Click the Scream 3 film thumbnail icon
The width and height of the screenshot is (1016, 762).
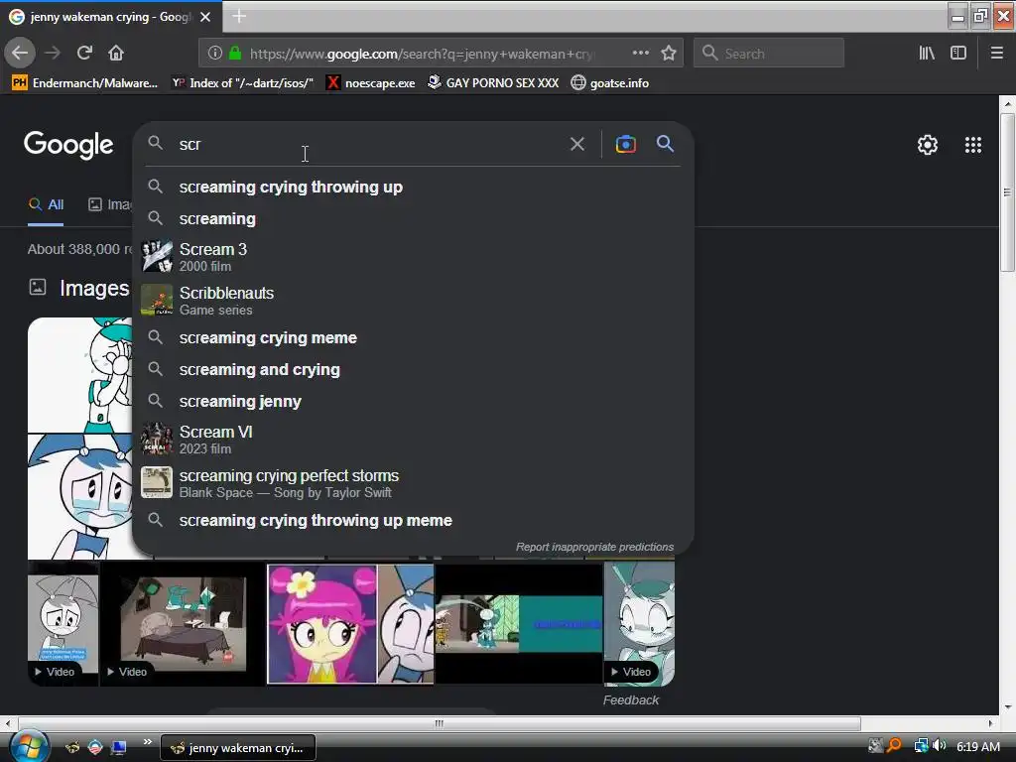pyautogui.click(x=157, y=256)
